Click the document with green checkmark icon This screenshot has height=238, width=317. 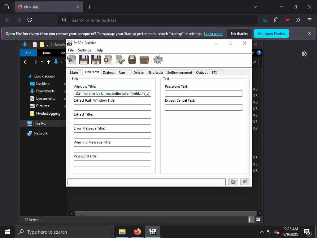click(120, 60)
